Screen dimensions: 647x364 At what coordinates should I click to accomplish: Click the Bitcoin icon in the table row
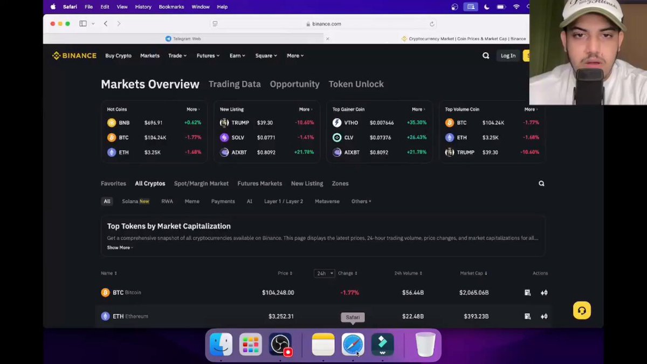105,292
